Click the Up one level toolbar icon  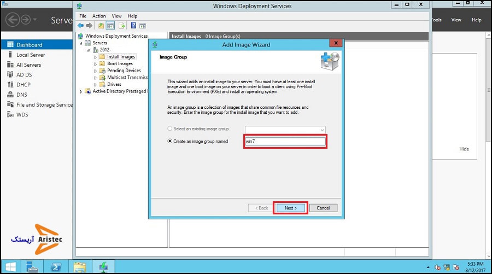click(101, 26)
